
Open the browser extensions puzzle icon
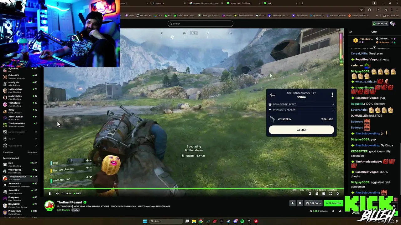coord(369,10)
